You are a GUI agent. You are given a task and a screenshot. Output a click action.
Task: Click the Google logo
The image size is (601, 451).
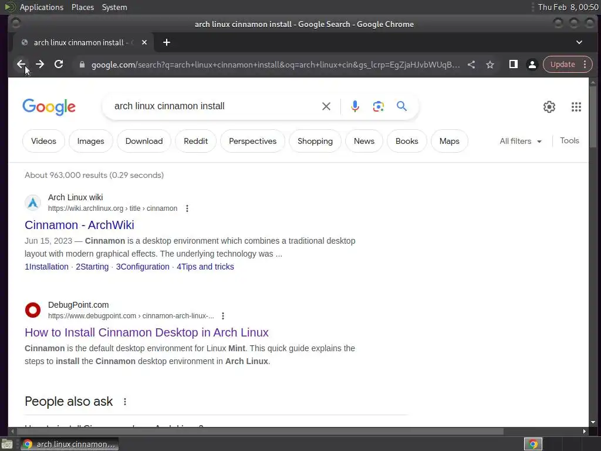pyautogui.click(x=49, y=107)
